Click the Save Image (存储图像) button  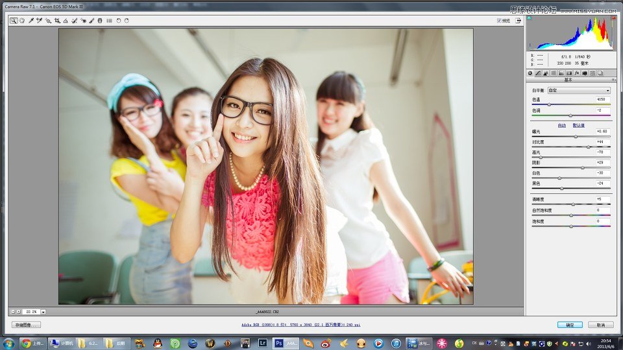26,325
